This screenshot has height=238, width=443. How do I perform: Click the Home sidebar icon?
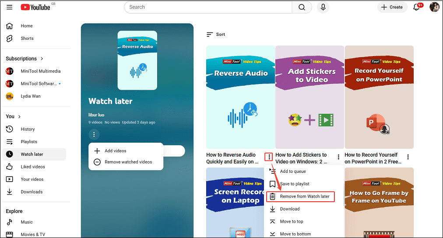tap(9, 26)
